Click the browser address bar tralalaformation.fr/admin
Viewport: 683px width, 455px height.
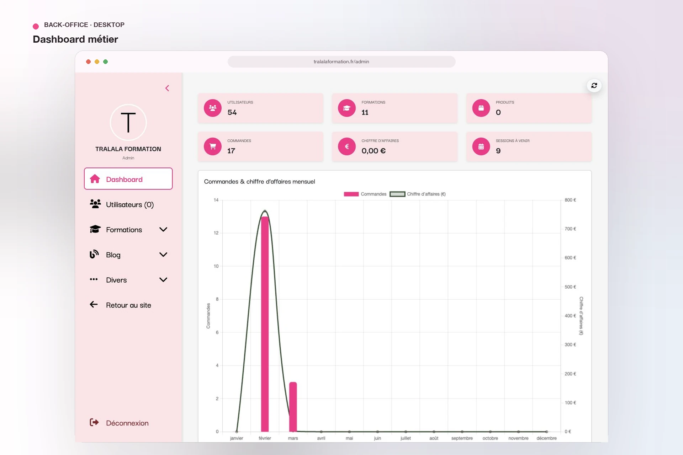coord(341,61)
